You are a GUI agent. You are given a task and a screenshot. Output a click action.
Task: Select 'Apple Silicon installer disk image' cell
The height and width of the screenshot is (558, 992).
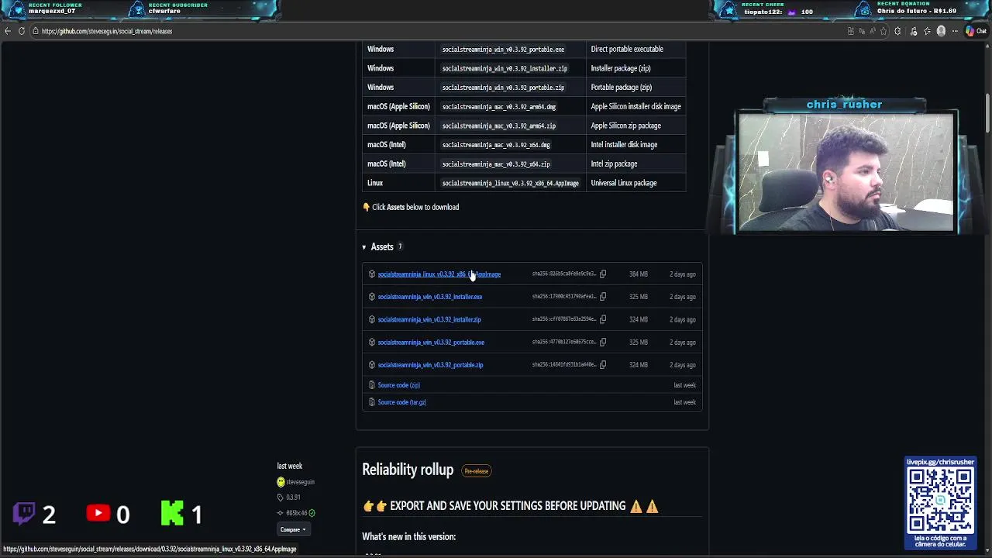point(635,106)
